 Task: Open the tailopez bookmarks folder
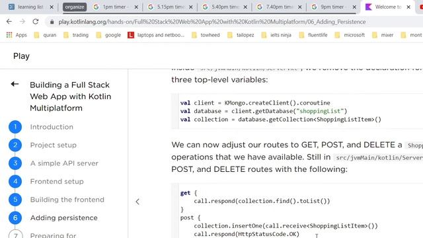(241, 35)
